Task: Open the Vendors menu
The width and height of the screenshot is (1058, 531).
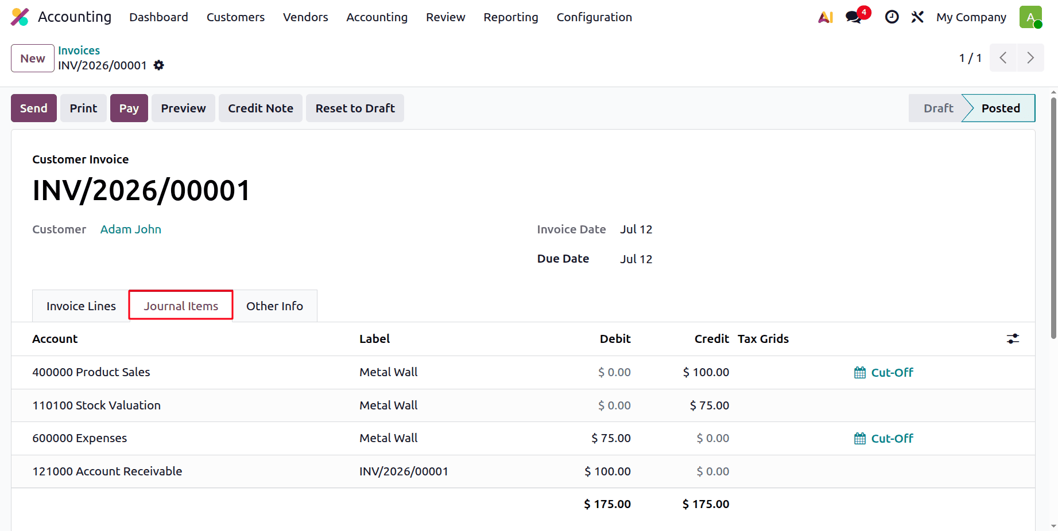Action: (x=305, y=17)
